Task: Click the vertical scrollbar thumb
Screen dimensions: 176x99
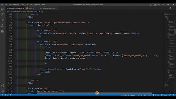Action: coord(175,31)
